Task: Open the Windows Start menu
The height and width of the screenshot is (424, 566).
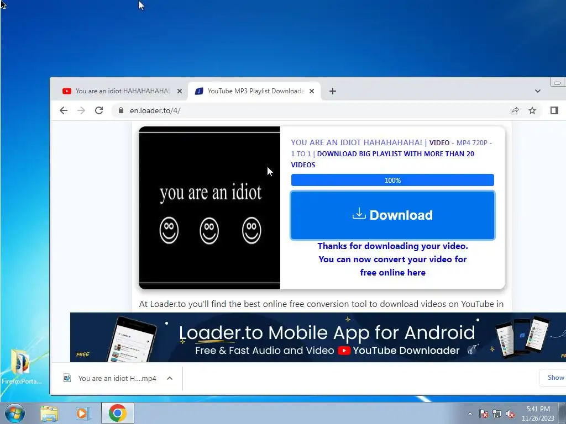Action: click(14, 413)
